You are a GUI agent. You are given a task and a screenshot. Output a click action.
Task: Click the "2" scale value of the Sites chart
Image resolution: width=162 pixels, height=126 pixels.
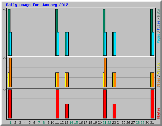pyautogui.click(x=5, y=58)
